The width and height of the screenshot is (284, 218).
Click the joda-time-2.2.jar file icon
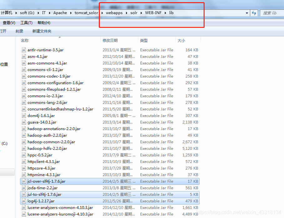[x=24, y=188]
